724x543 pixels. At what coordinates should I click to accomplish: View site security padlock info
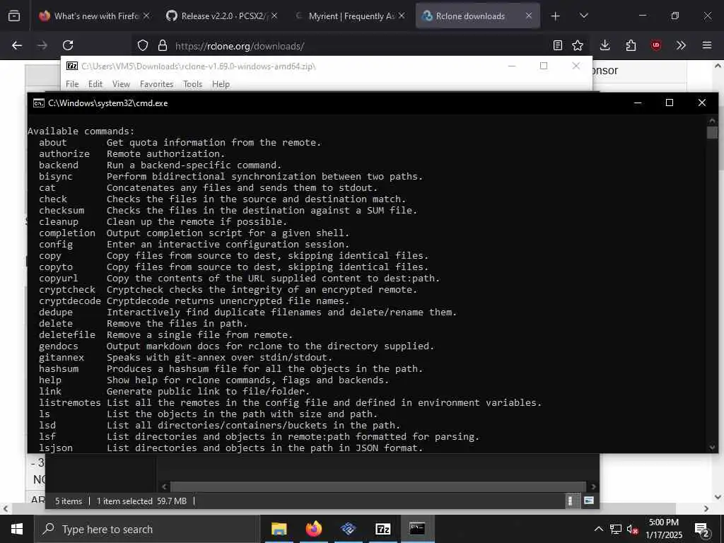click(162, 45)
